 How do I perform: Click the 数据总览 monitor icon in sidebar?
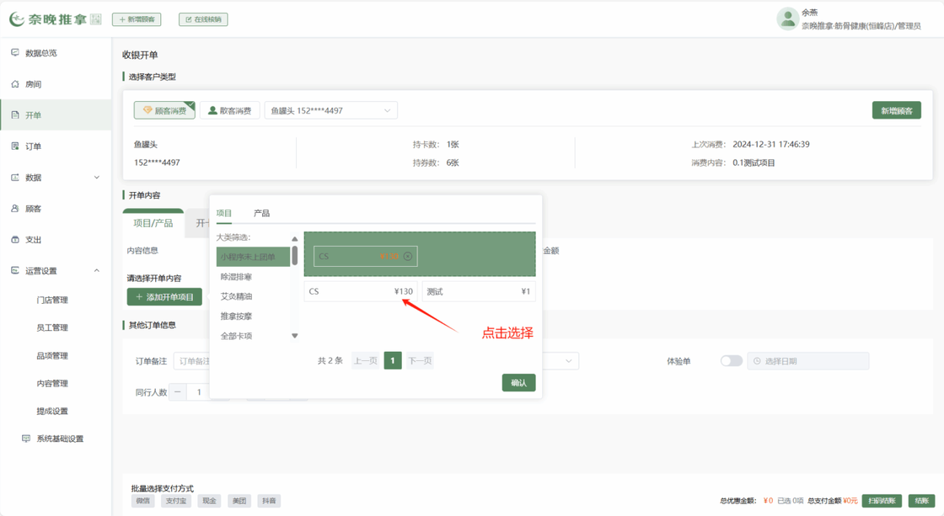(15, 53)
